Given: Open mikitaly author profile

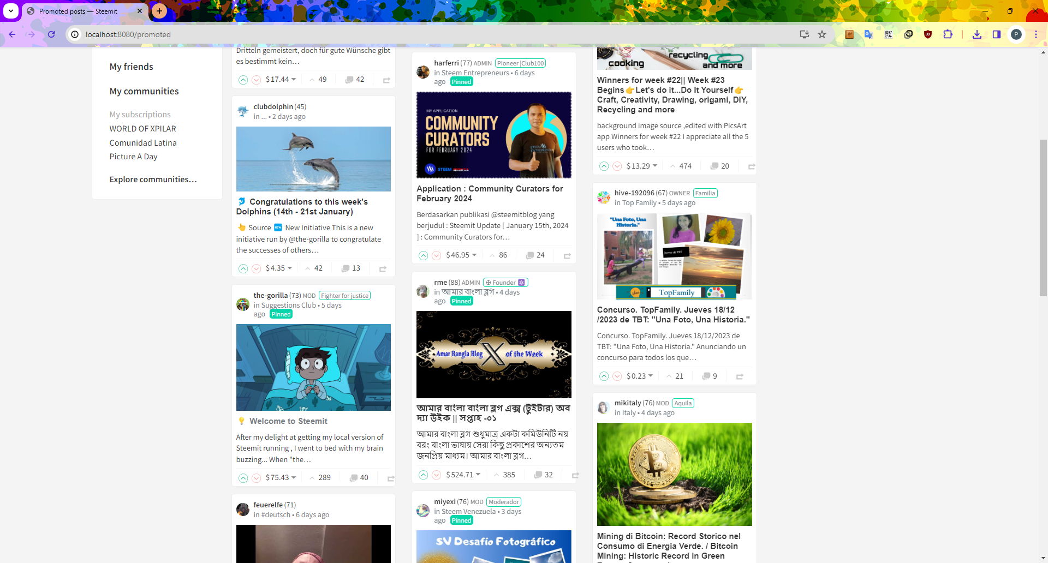Looking at the screenshot, I should [628, 403].
